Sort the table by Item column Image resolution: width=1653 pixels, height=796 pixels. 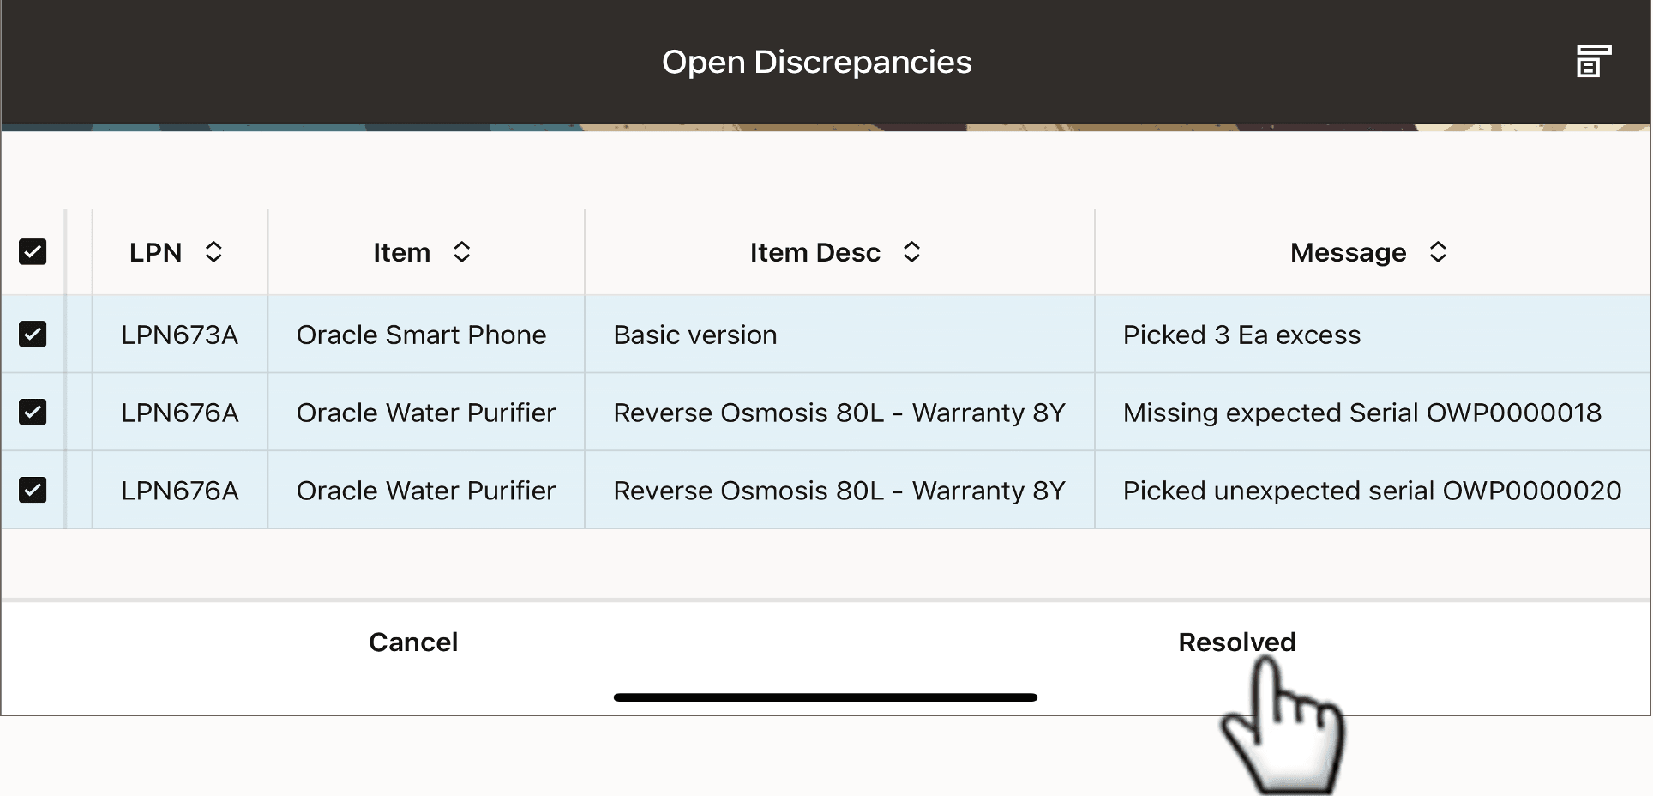pos(461,251)
